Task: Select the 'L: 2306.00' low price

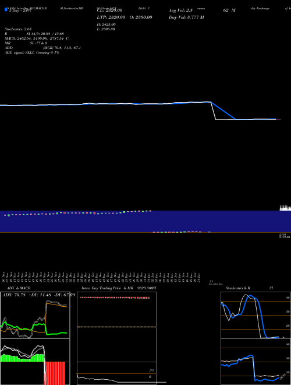Action: (106, 29)
